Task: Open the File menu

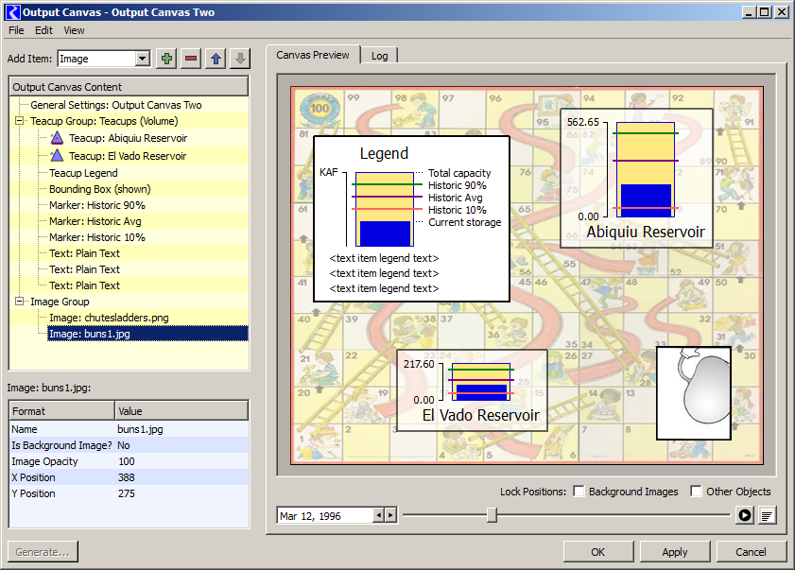Action: pos(16,30)
